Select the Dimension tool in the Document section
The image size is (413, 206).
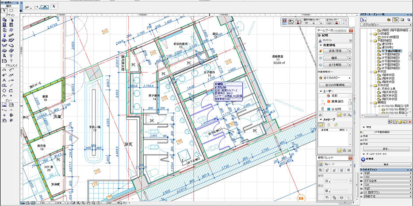(x=4, y=70)
